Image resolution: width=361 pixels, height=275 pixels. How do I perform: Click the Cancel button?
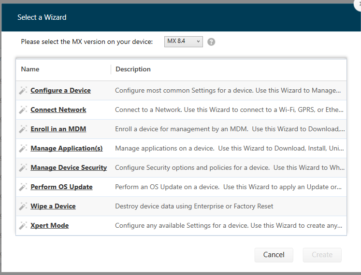274,255
